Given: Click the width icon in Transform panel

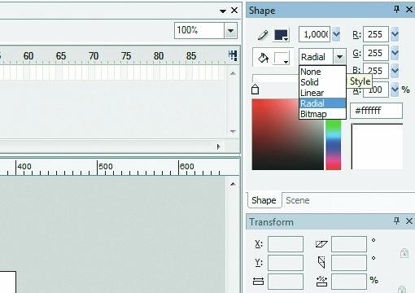Looking at the screenshot, I should coord(258,282).
